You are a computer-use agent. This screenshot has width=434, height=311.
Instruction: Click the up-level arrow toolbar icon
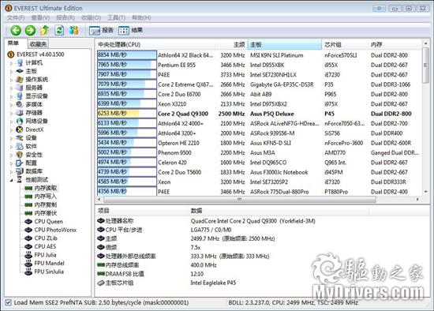[45, 30]
